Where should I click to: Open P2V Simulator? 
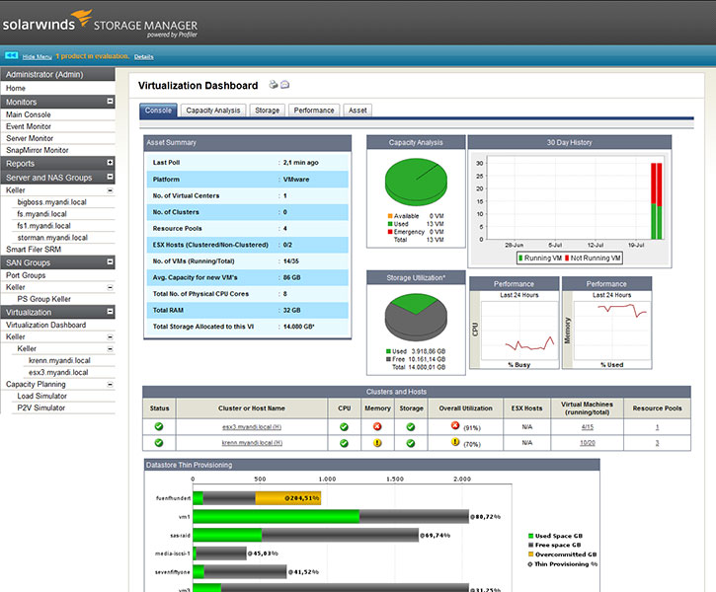(41, 408)
